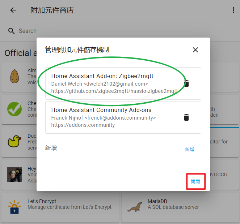Image resolution: width=240 pixels, height=224 pixels.
Task: Click the 關閉 button
Action: [x=195, y=181]
